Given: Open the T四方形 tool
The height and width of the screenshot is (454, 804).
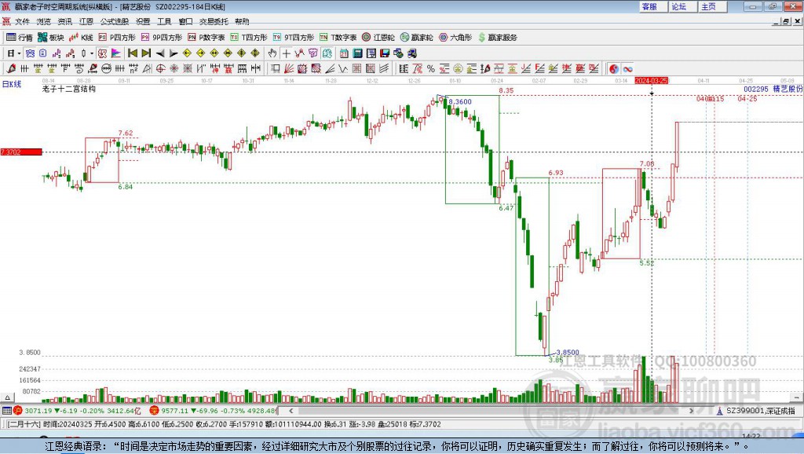Looking at the screenshot, I should coord(249,38).
